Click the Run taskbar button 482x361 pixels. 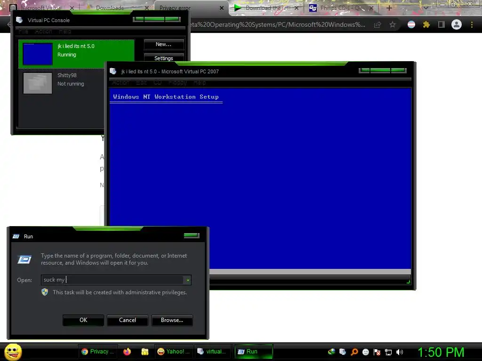coord(254,352)
